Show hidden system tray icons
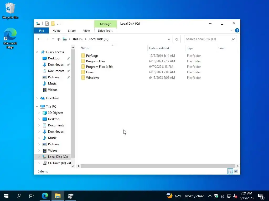The image size is (269, 201). pyautogui.click(x=210, y=196)
